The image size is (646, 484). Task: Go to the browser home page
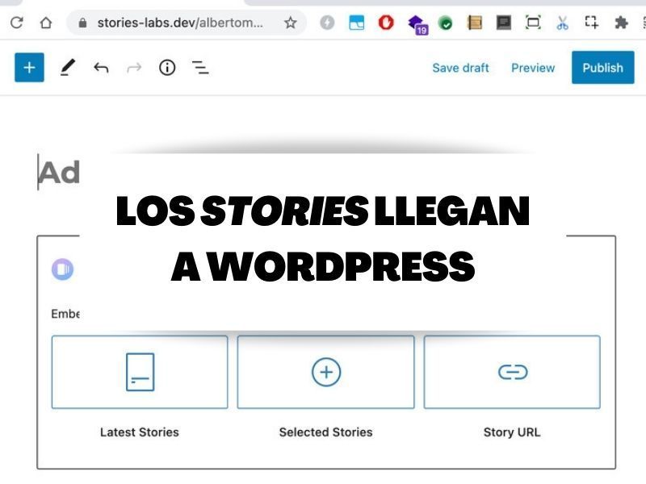coord(46,23)
